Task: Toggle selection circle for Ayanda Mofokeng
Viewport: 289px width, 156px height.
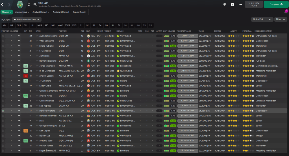Action: [3, 36]
